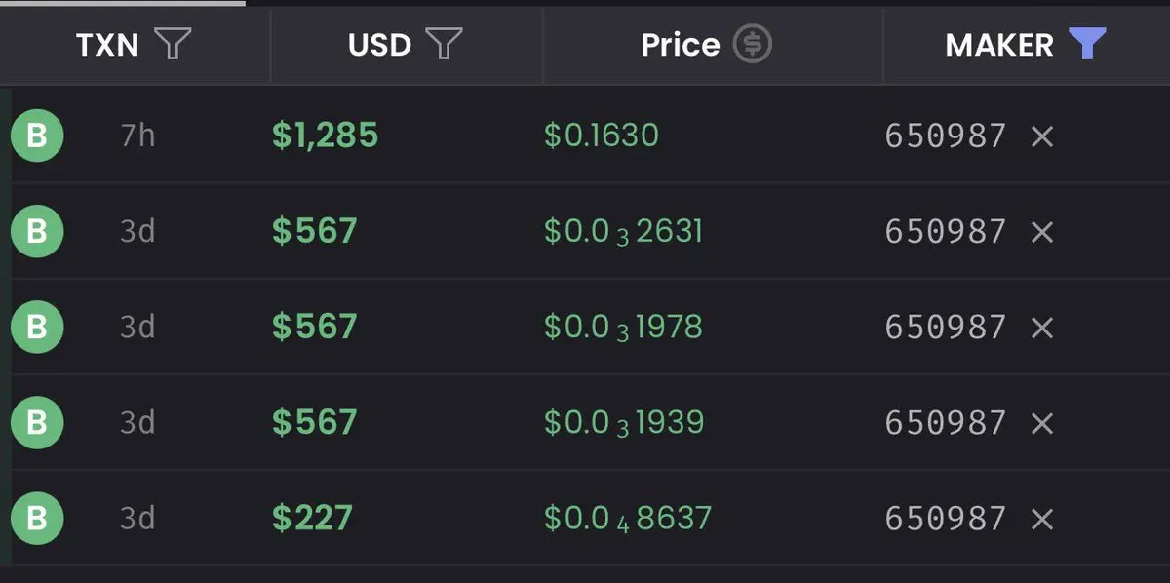Click the TXN column header
This screenshot has width=1170, height=583.
107,45
